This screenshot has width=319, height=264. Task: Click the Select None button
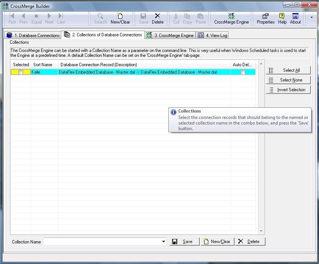(288, 80)
